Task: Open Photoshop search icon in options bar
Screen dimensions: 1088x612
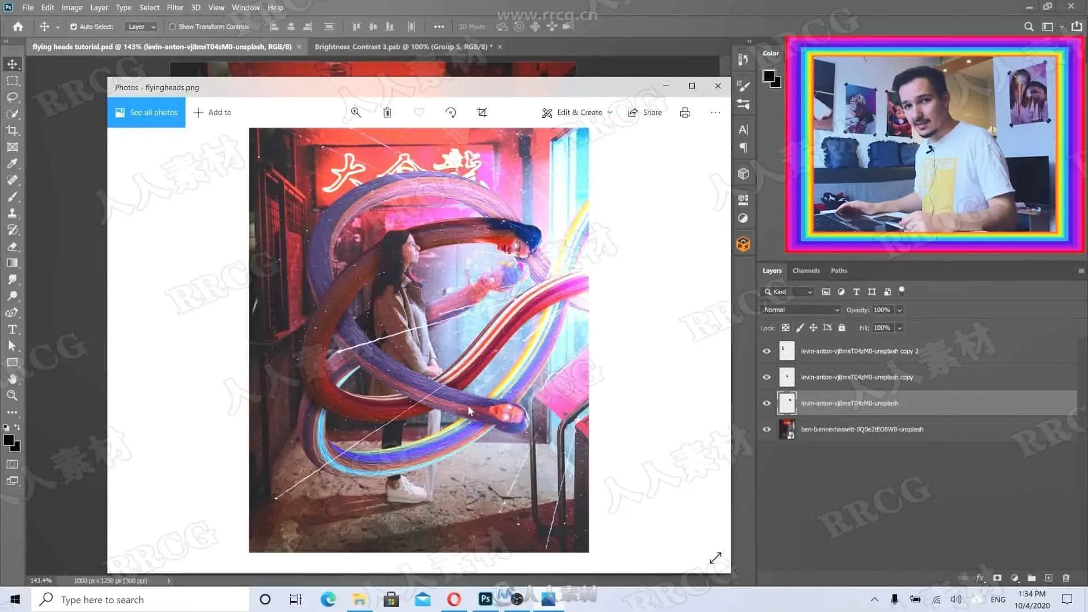Action: click(x=1028, y=27)
